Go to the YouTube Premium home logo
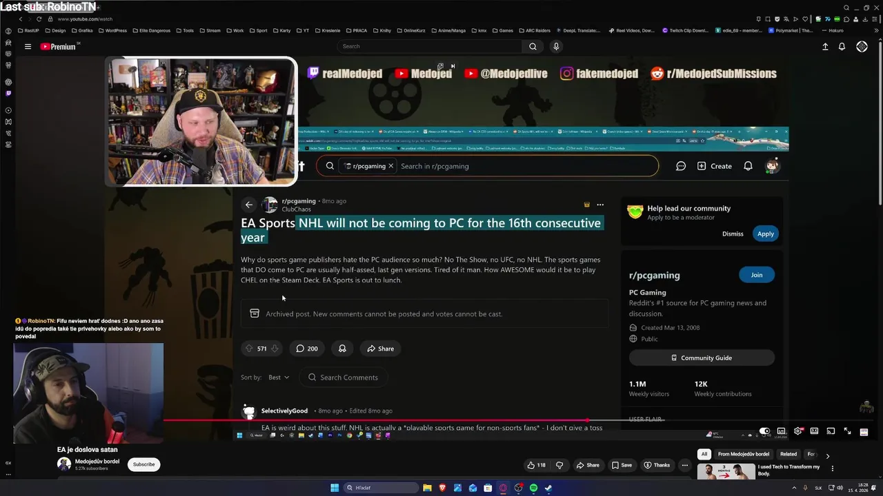This screenshot has width=883, height=496. tap(58, 46)
